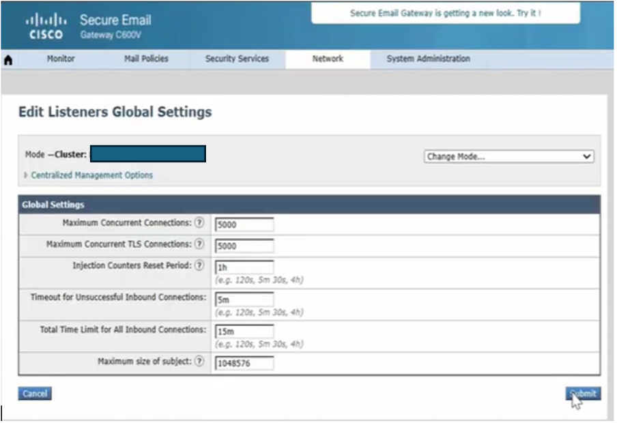
Task: Open help for Maximum Concurrent Connections
Action: pos(199,223)
